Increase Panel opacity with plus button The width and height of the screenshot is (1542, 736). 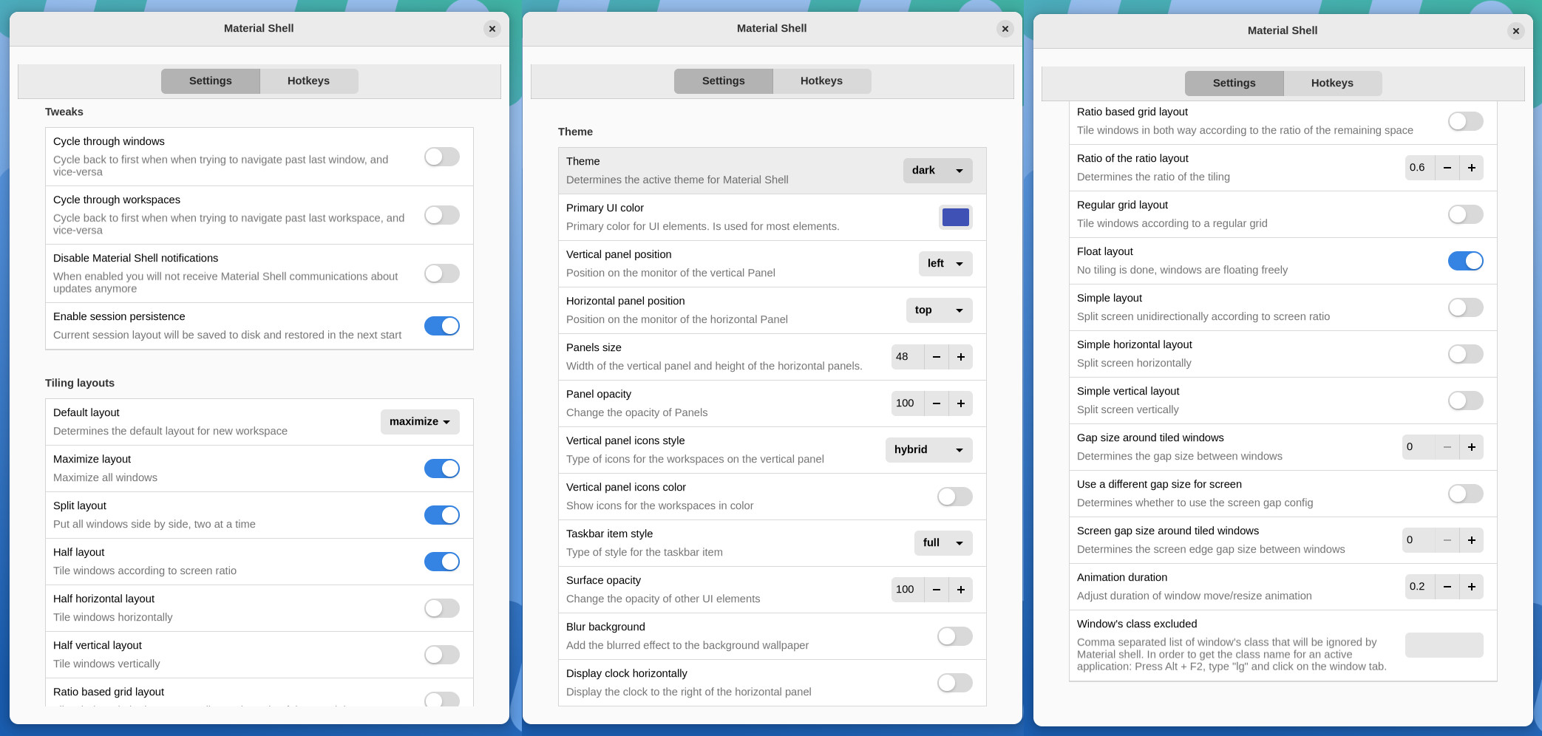[x=960, y=403]
